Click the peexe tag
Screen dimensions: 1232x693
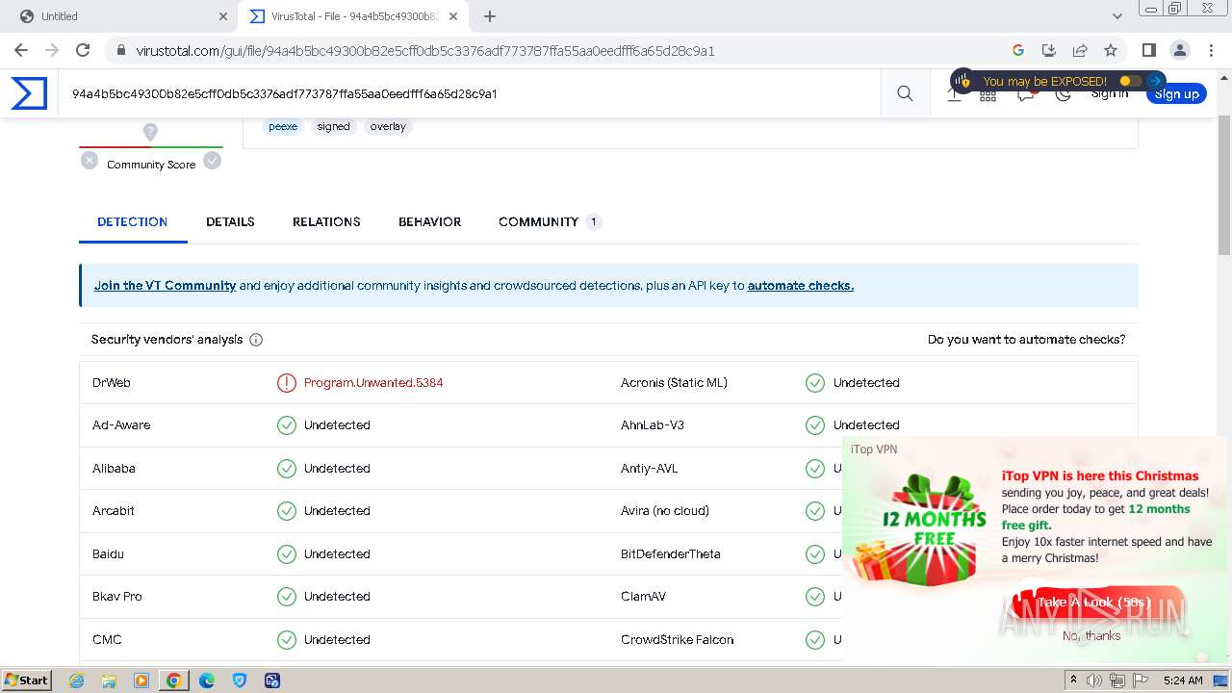tap(283, 126)
